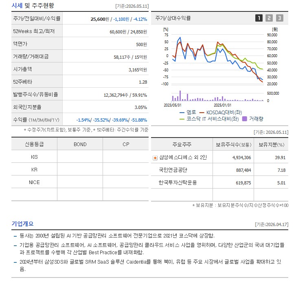Click the -39.69% six-month return

pyautogui.click(x=121, y=120)
